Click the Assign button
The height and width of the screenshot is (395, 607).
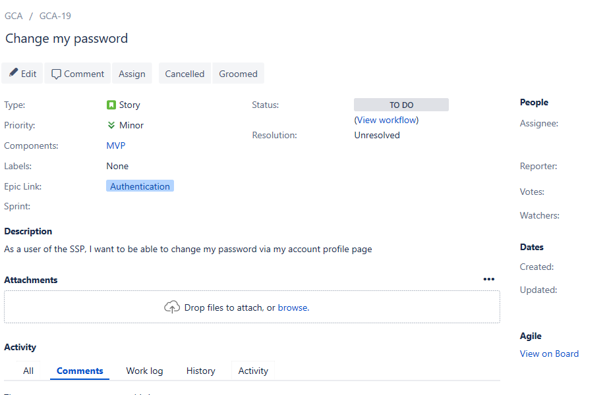click(132, 74)
